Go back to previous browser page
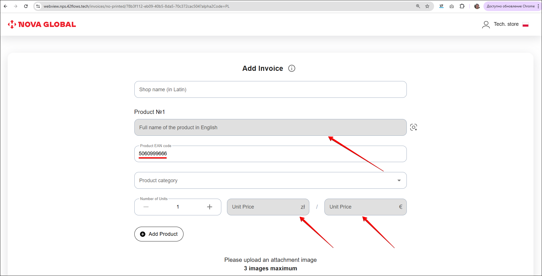542x276 pixels. click(6, 6)
